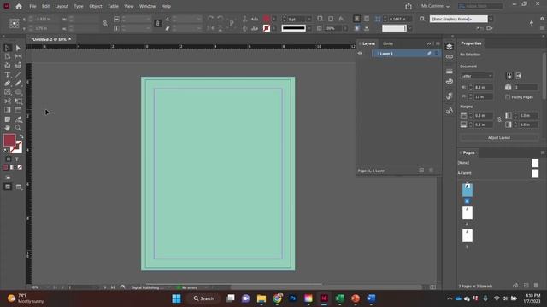
Task: Toggle landscape orientation button
Action: [x=519, y=76]
